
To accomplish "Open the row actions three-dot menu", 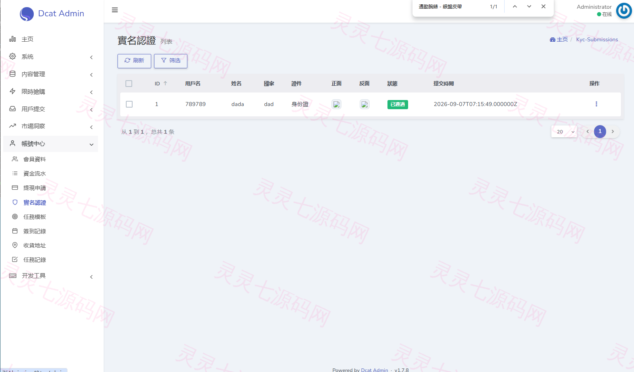I will pos(596,104).
